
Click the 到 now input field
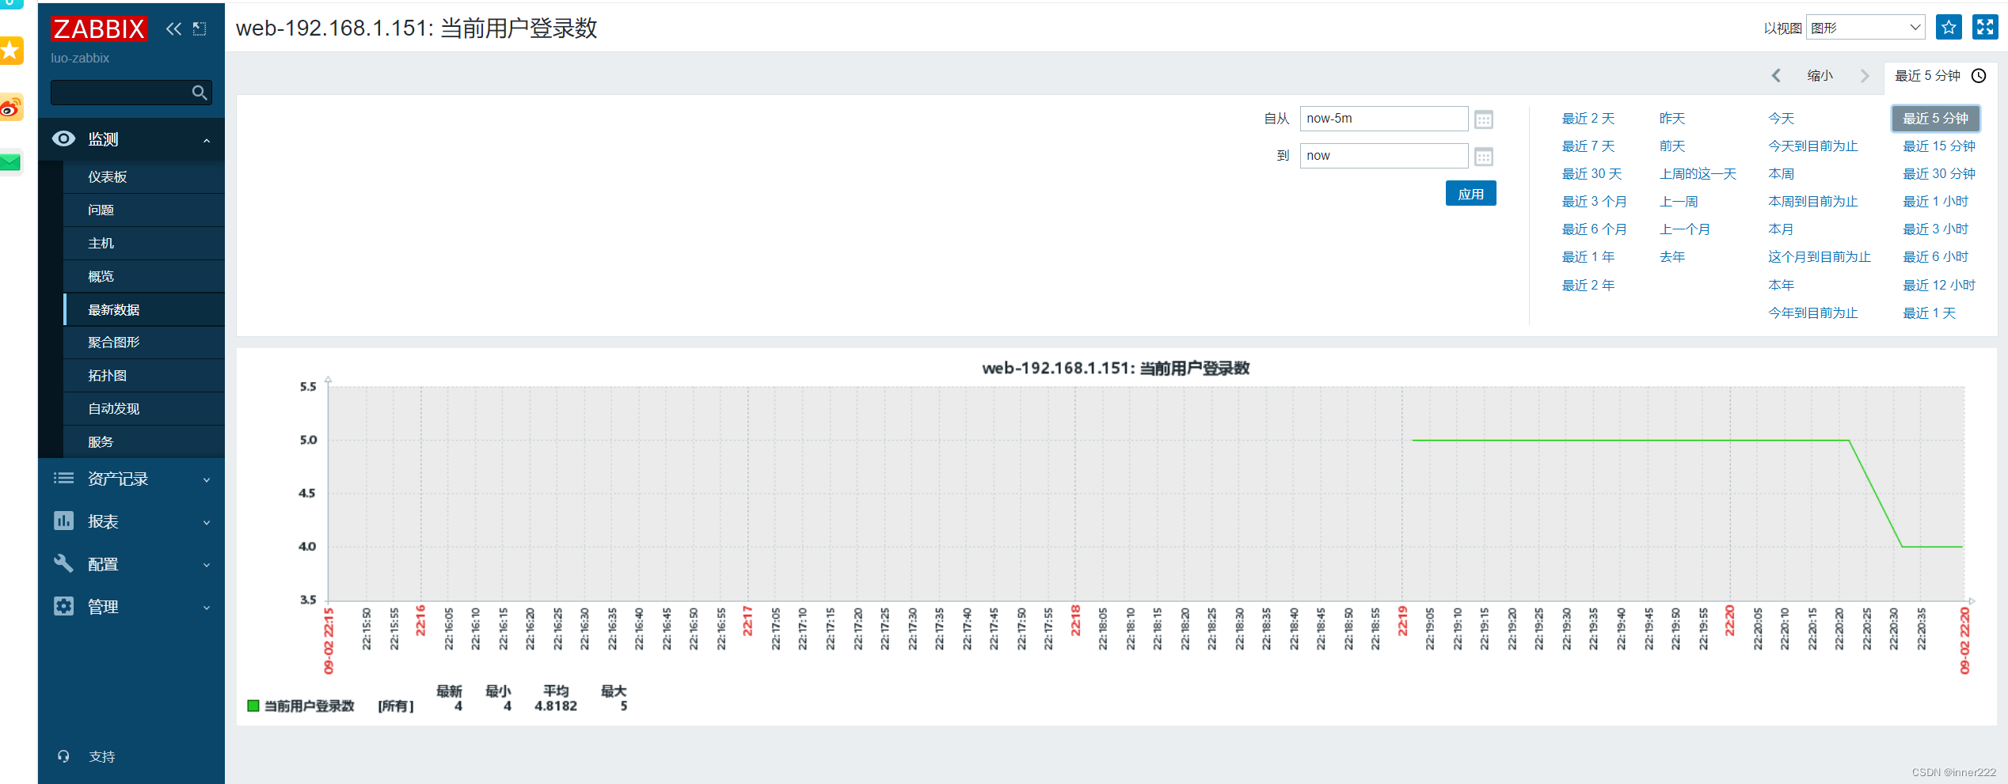(x=1384, y=156)
